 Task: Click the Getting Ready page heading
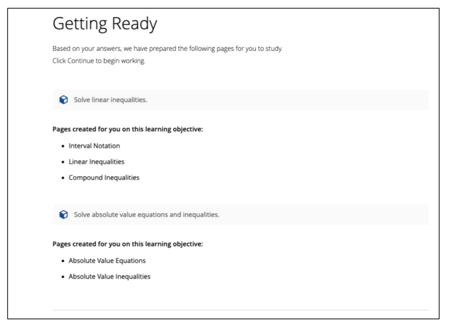(x=105, y=24)
